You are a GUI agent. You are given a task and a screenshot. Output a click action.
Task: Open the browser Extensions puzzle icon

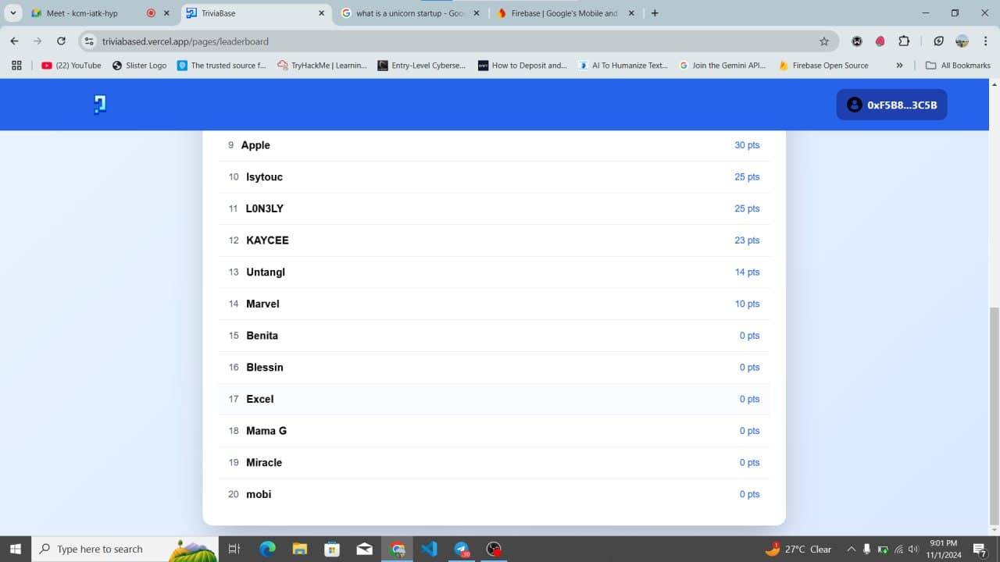[904, 41]
